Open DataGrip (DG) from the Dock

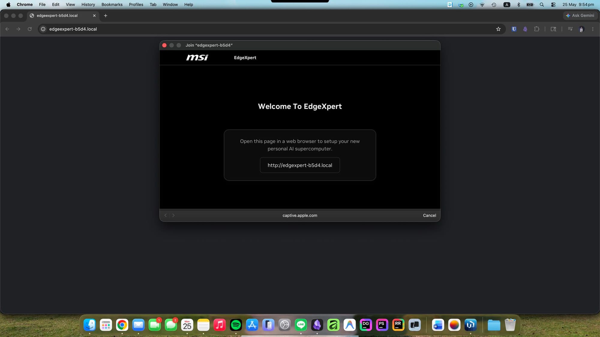tap(366, 325)
